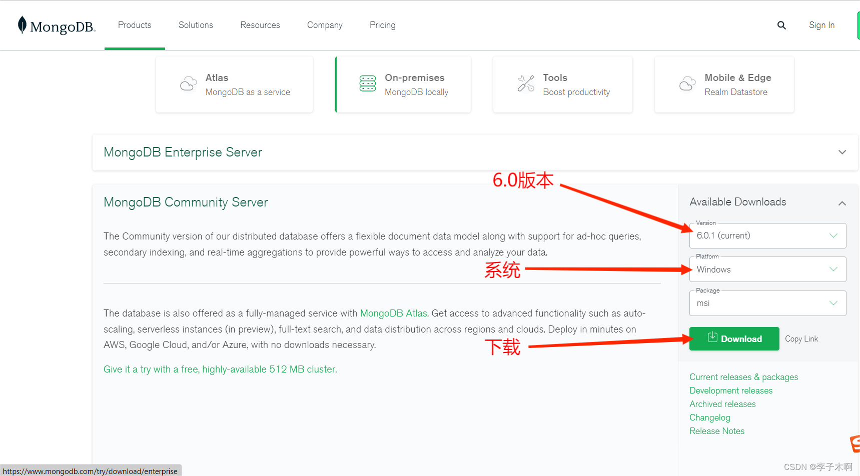Expand the MongoDB Enterprise Server section

click(842, 152)
